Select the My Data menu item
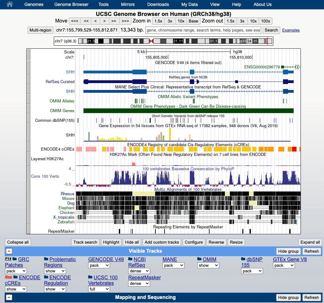The height and width of the screenshot is (303, 324). click(189, 4)
